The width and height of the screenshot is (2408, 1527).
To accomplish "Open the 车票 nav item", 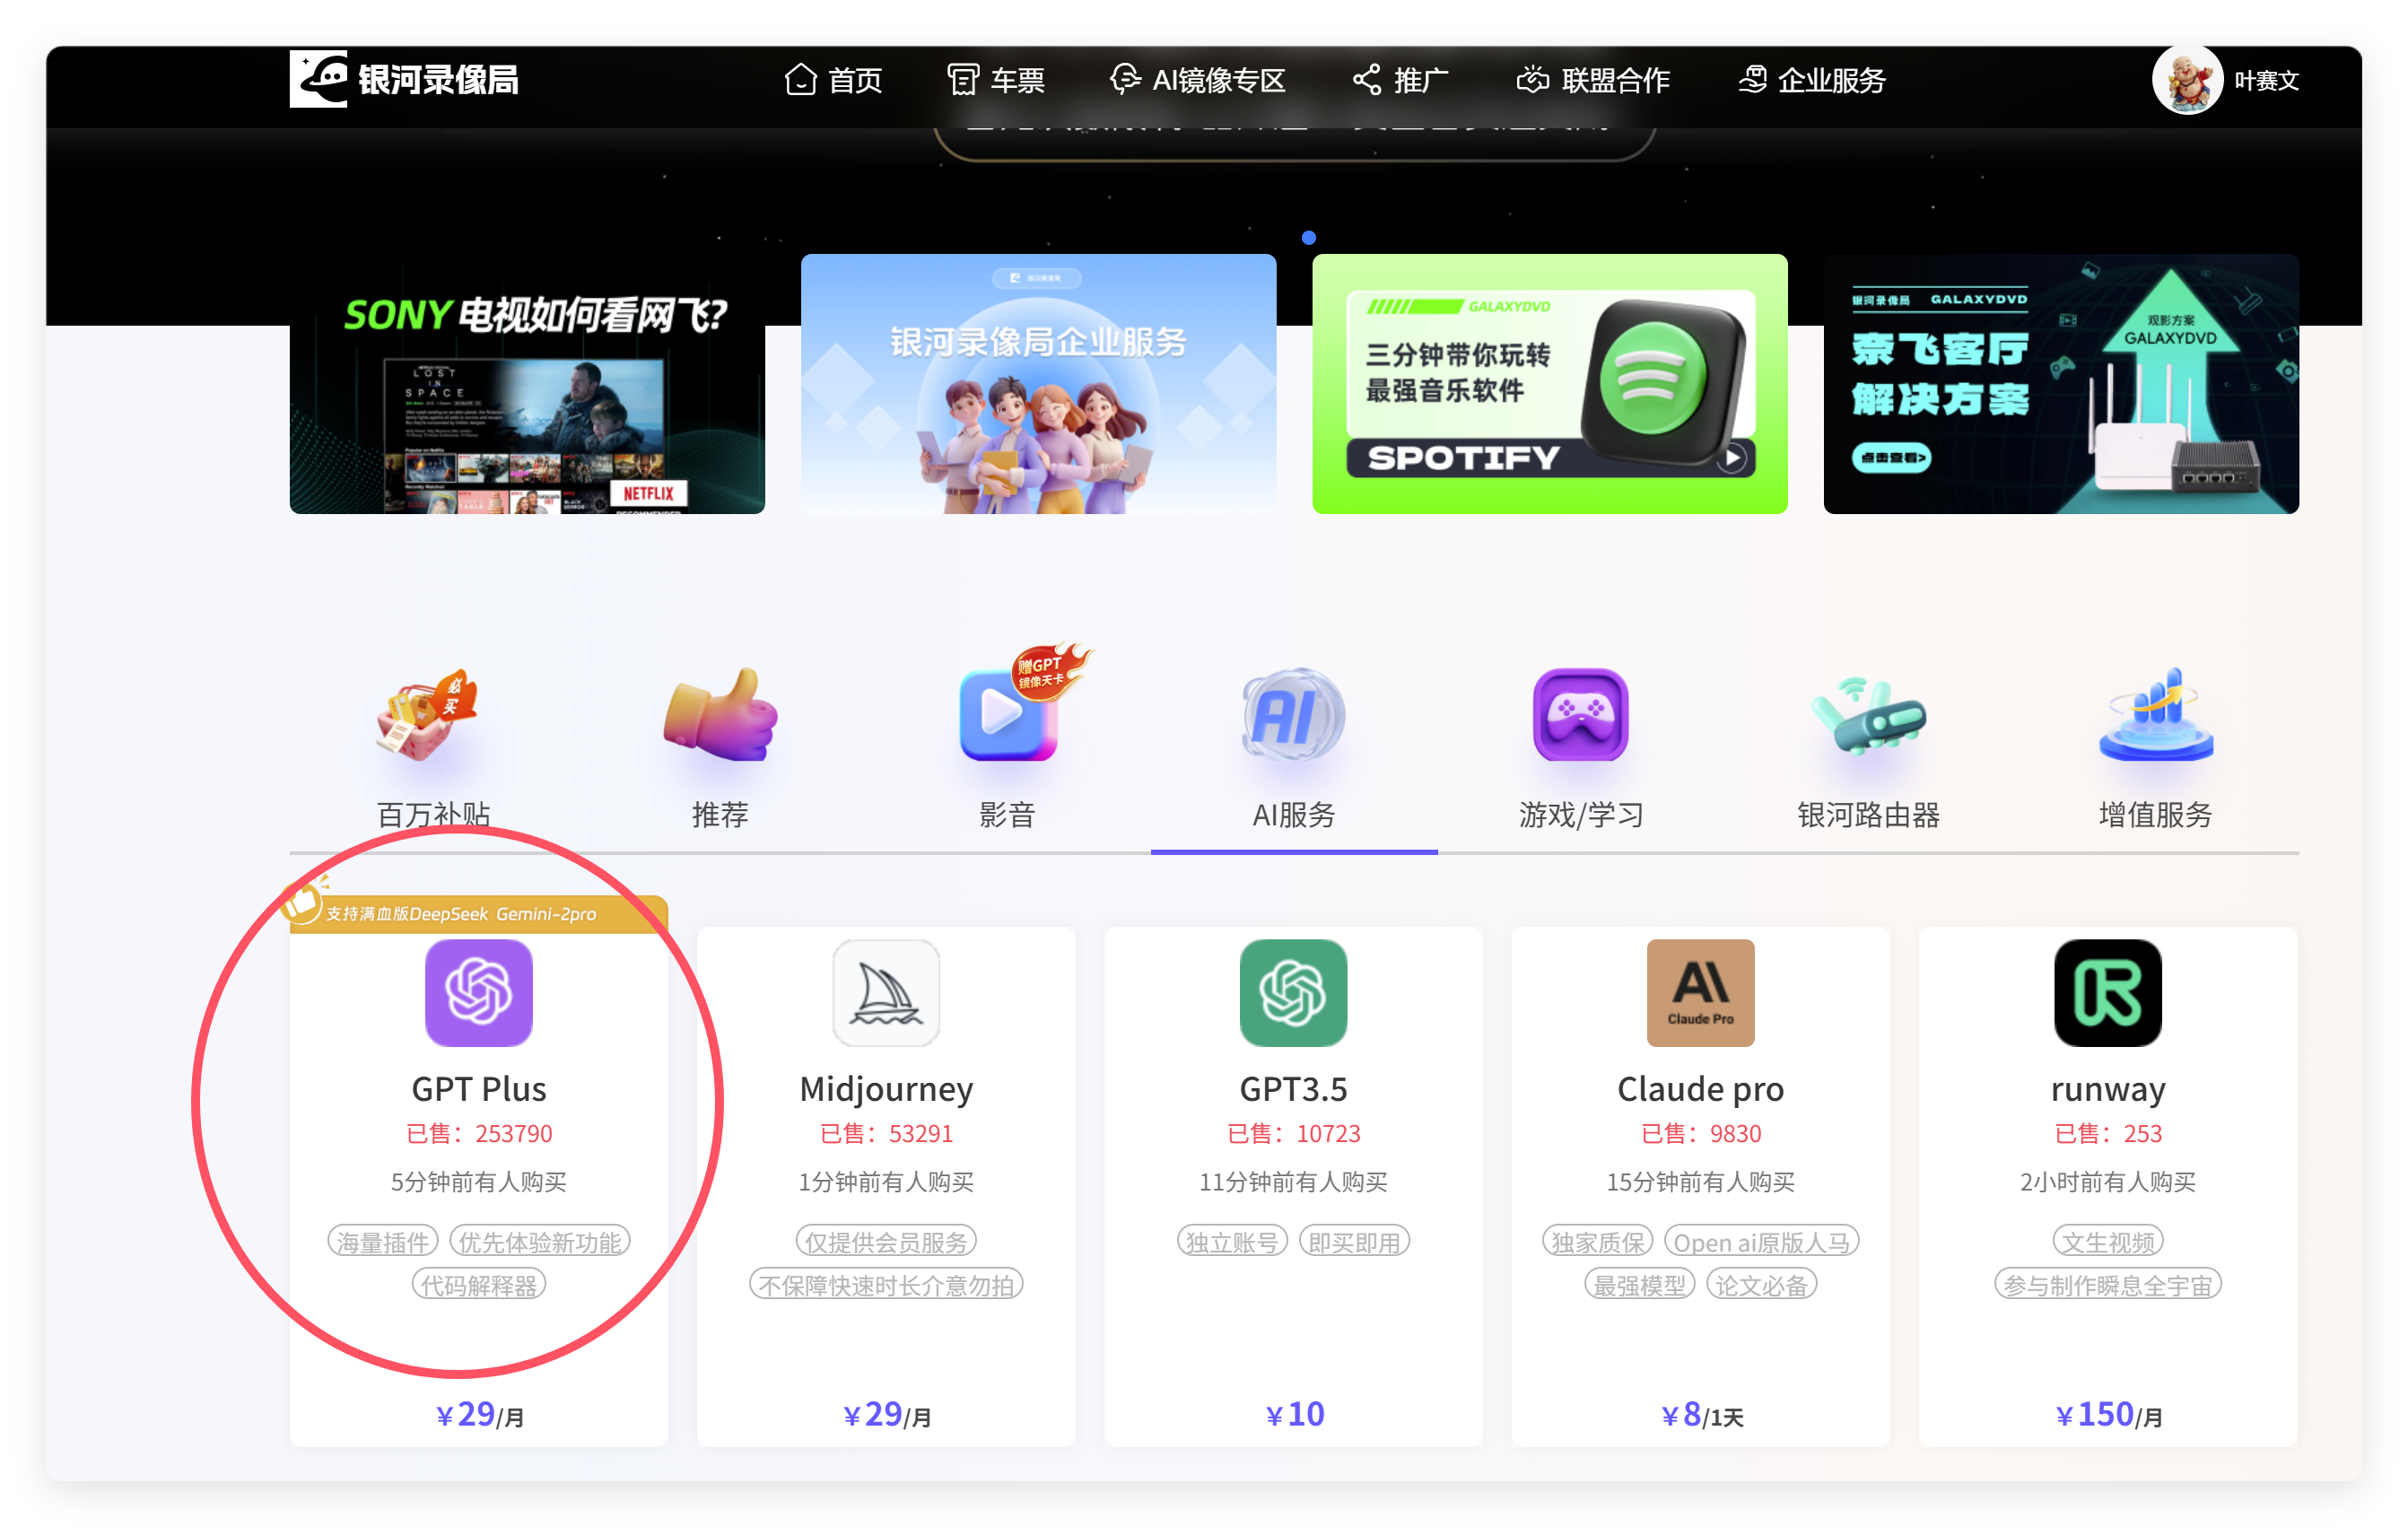I will pyautogui.click(x=996, y=80).
